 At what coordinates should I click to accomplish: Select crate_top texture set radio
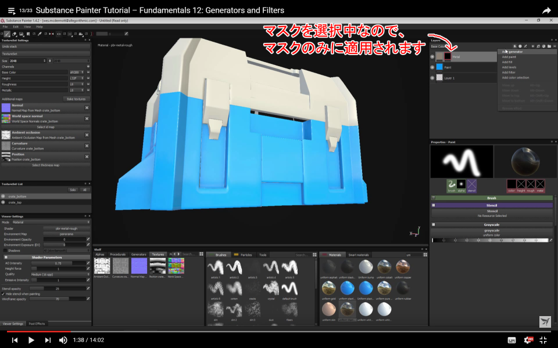click(3, 202)
